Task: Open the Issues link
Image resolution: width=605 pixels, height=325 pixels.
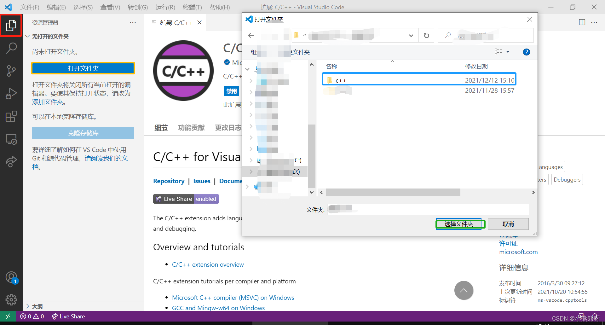Action: tap(202, 181)
